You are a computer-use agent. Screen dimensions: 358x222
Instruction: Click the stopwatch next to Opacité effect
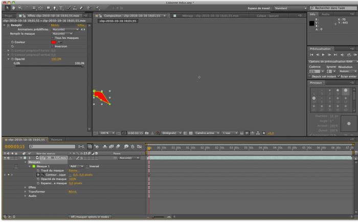pos(12,59)
